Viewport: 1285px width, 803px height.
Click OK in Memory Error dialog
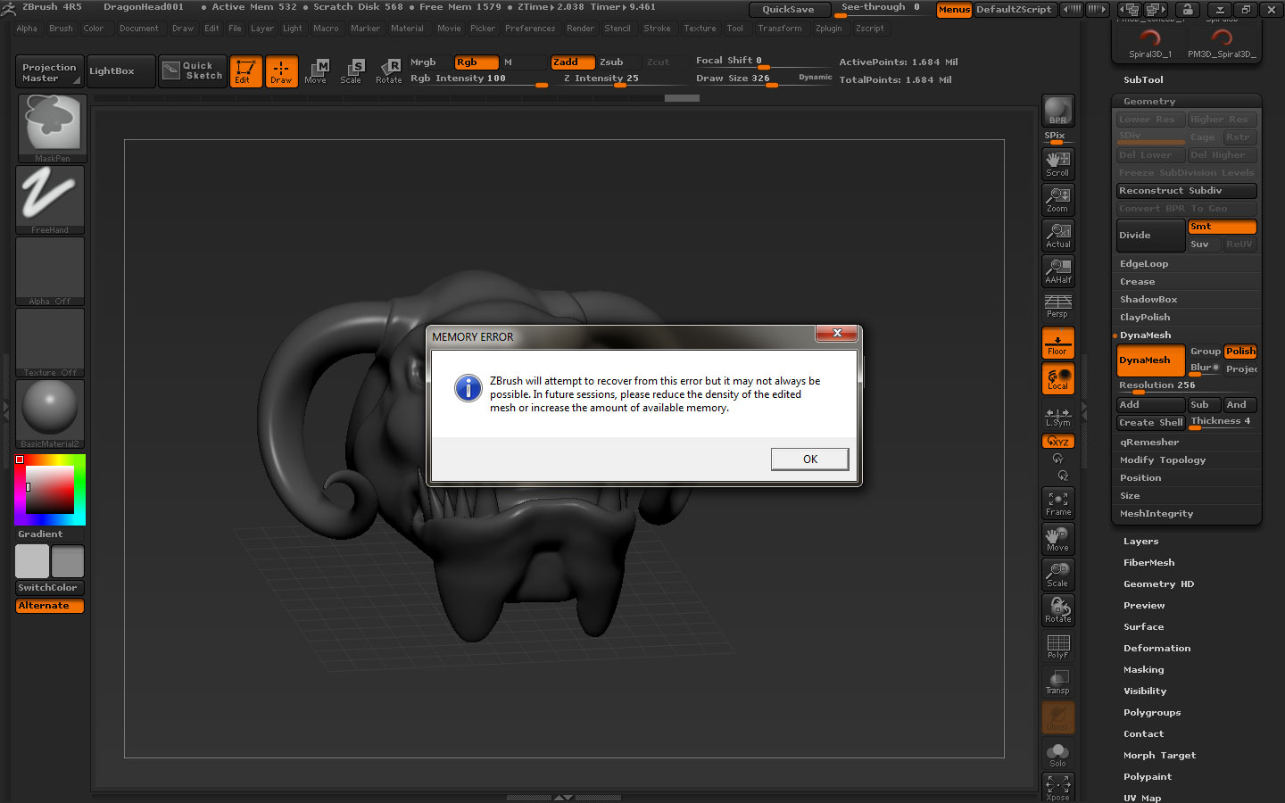pos(809,459)
